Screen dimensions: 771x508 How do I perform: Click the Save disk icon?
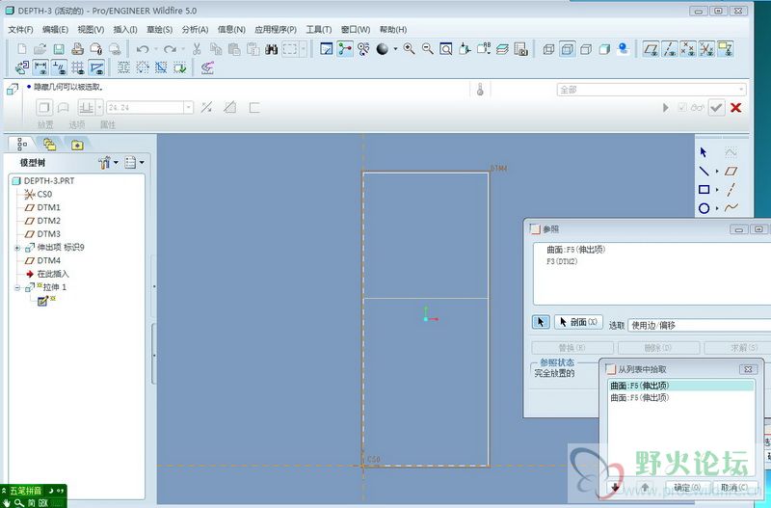(59, 49)
